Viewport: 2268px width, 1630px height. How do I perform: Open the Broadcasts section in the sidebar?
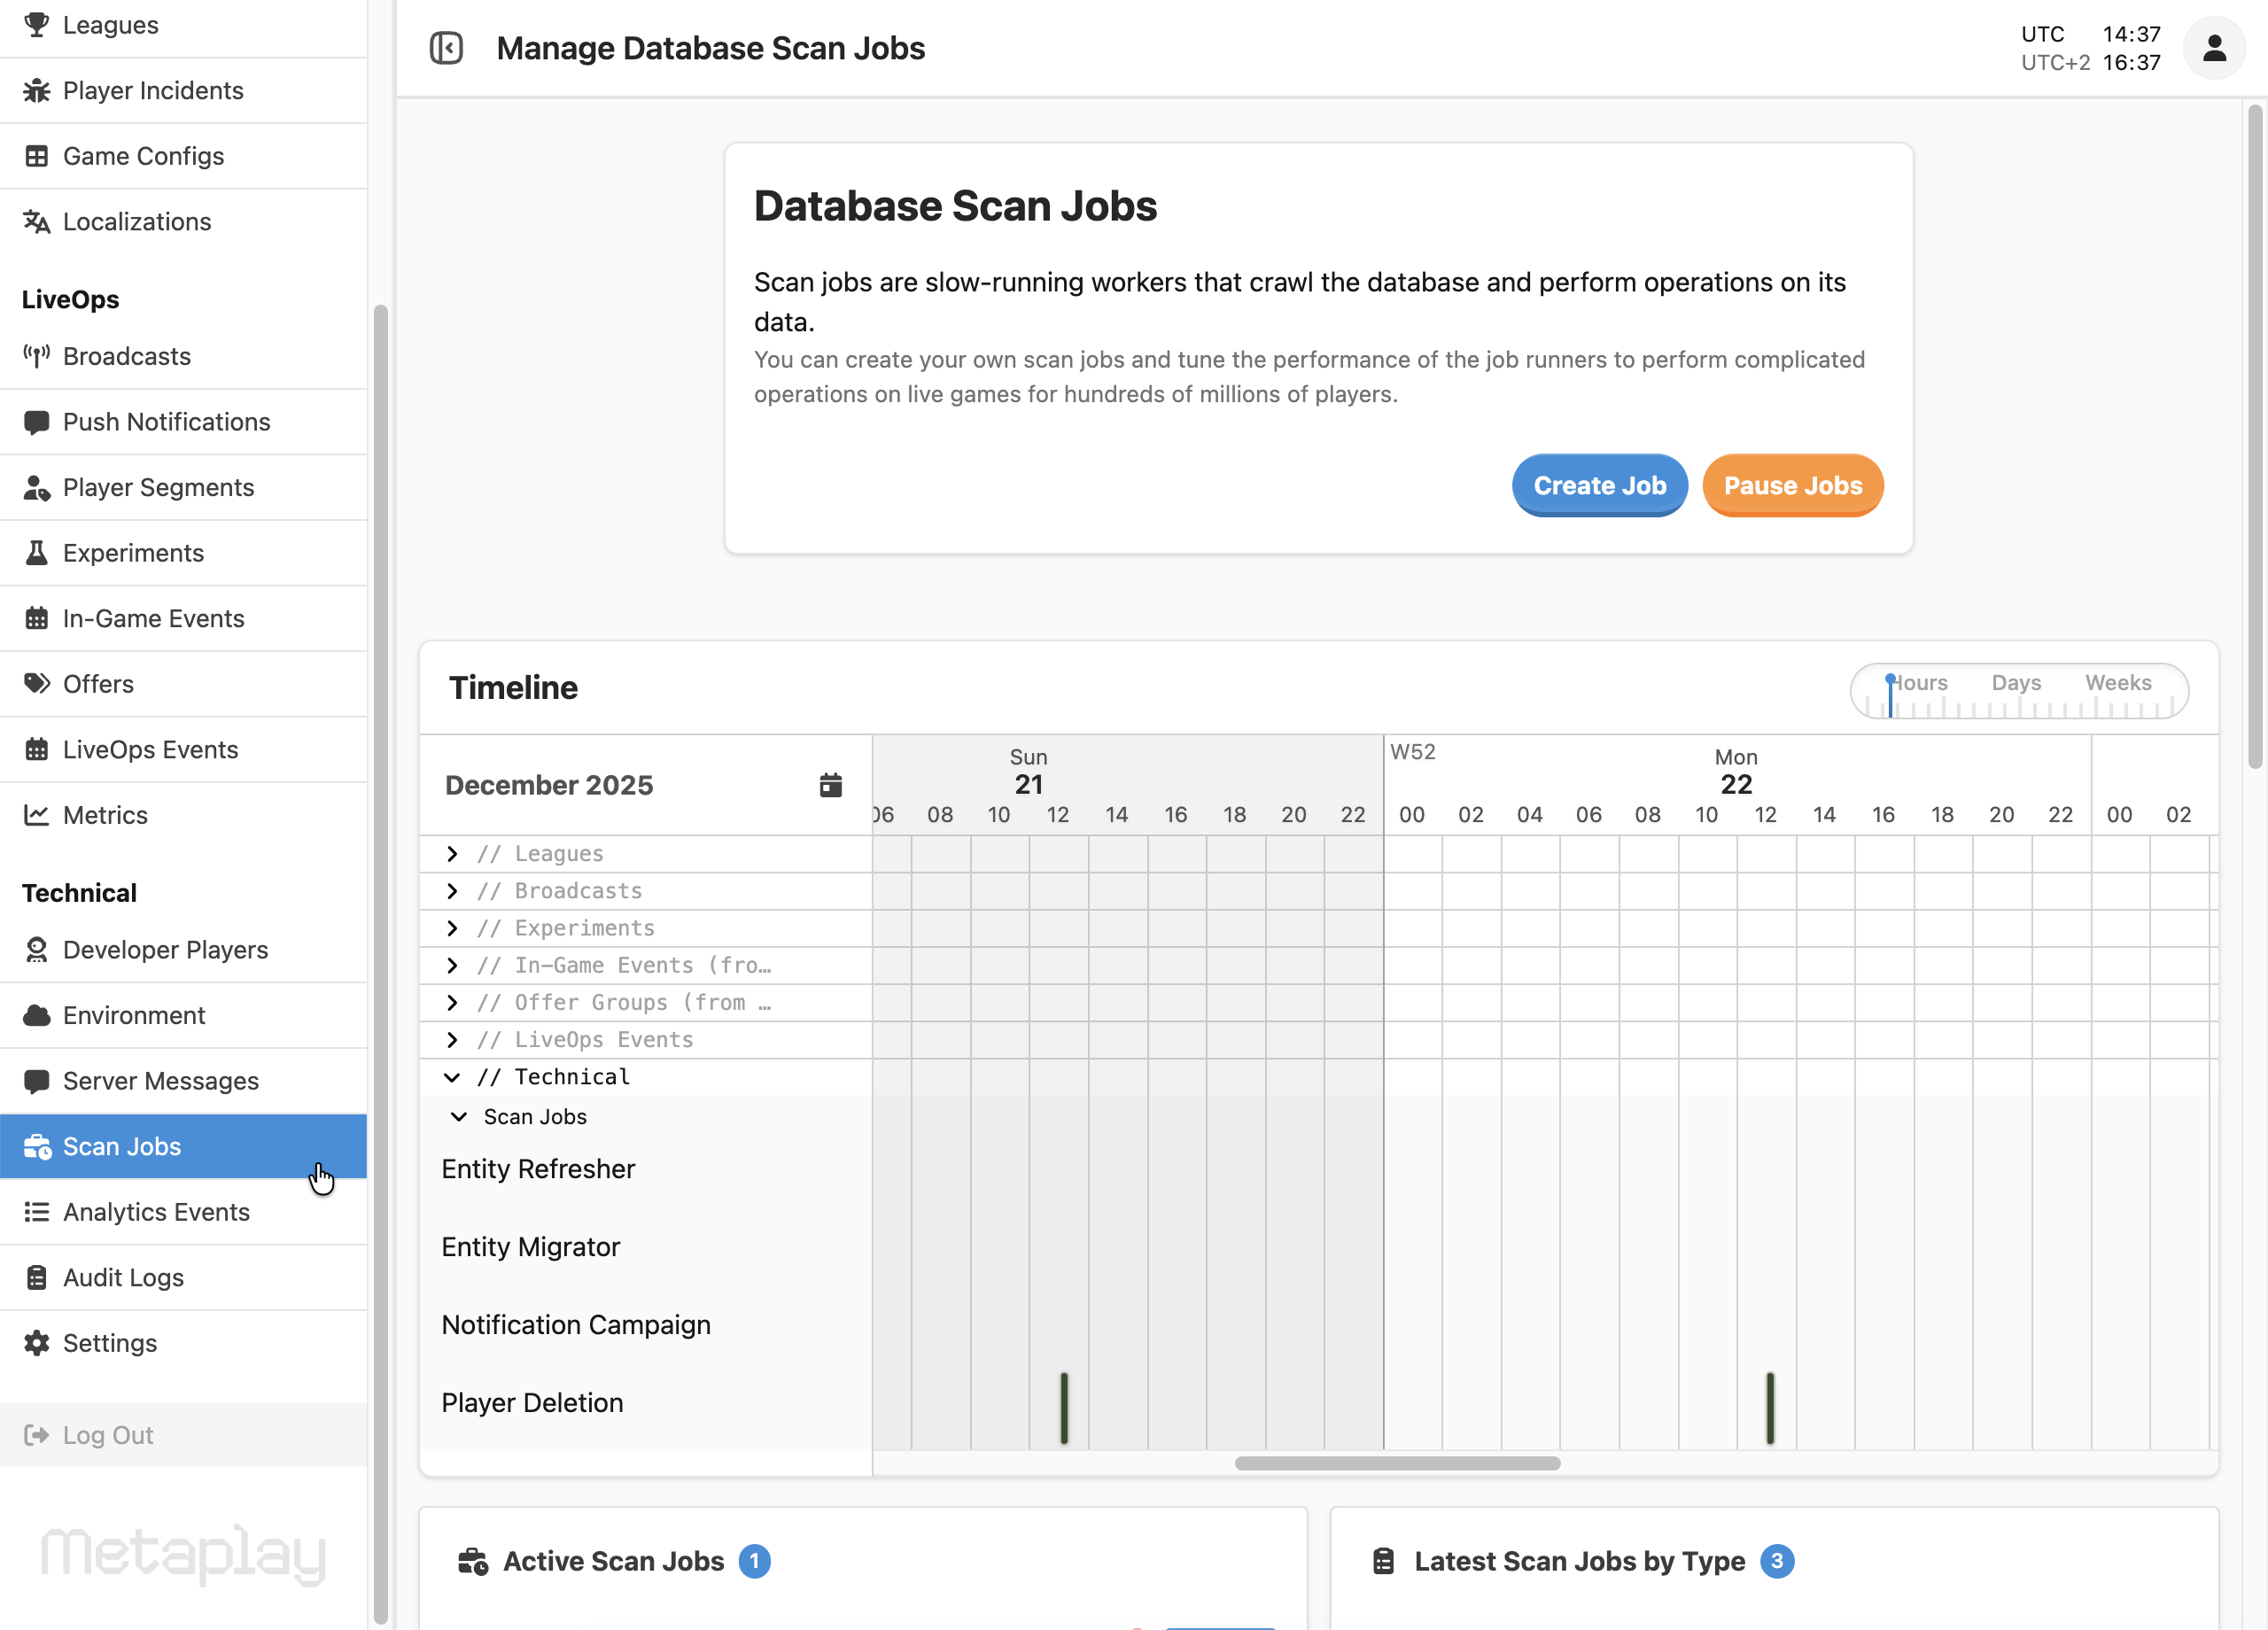(38, 356)
